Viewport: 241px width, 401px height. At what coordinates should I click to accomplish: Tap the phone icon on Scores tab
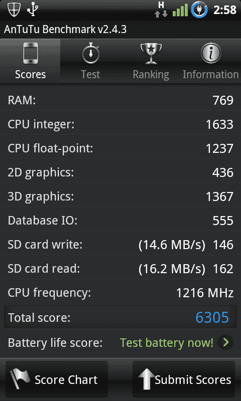point(30,54)
